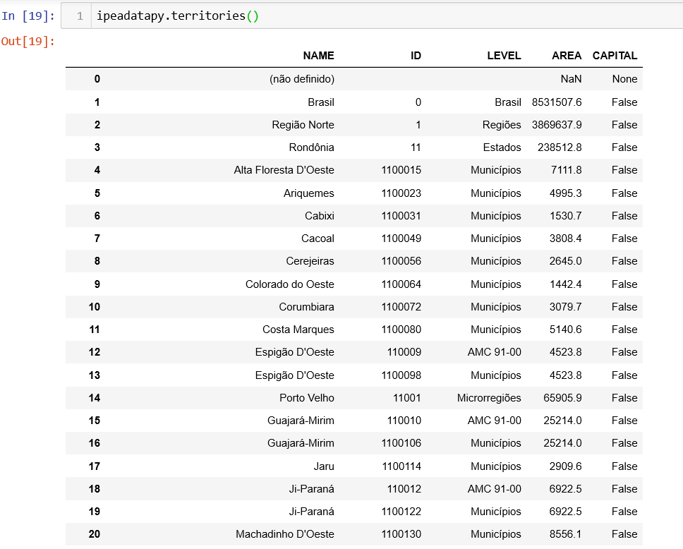The height and width of the screenshot is (549, 683).
Task: Click AMC 91-00 level in row 12
Action: click(495, 352)
